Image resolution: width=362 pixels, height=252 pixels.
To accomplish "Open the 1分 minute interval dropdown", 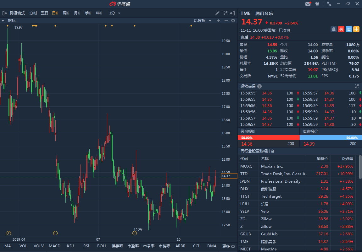I will (x=115, y=13).
